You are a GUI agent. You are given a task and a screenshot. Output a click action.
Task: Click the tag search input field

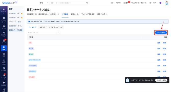point(42,33)
